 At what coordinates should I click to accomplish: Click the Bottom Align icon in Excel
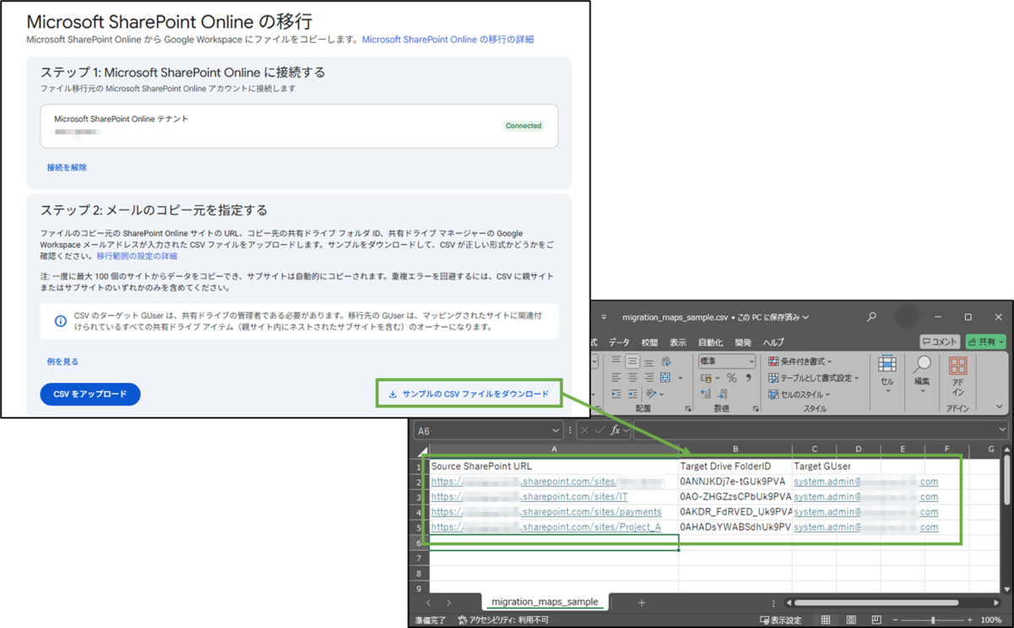click(649, 363)
